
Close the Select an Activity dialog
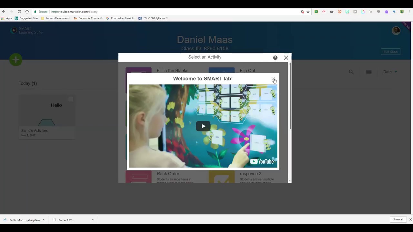(286, 58)
